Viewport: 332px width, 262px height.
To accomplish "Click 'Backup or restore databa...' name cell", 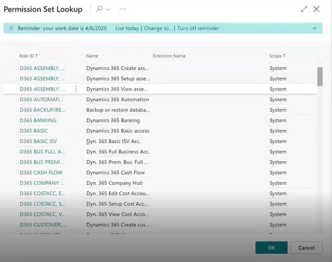I will 118,110.
